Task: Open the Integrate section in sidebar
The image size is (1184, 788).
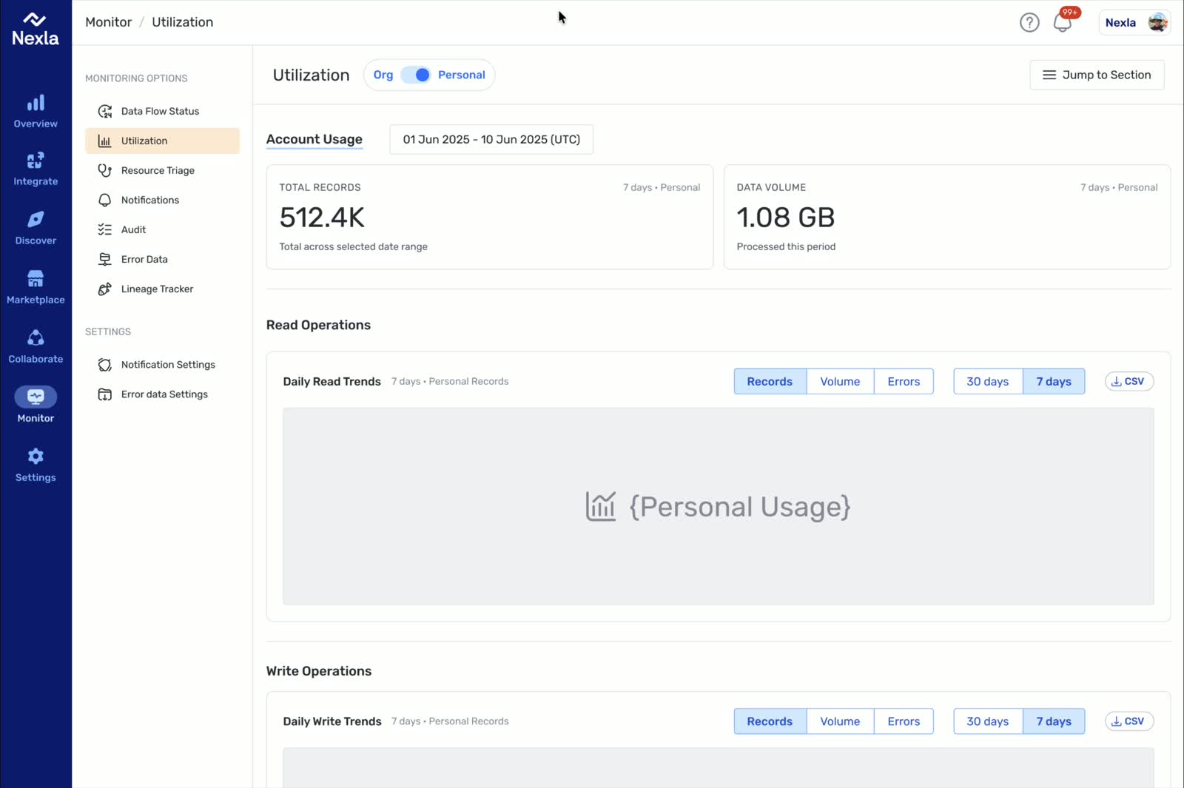Action: click(36, 169)
